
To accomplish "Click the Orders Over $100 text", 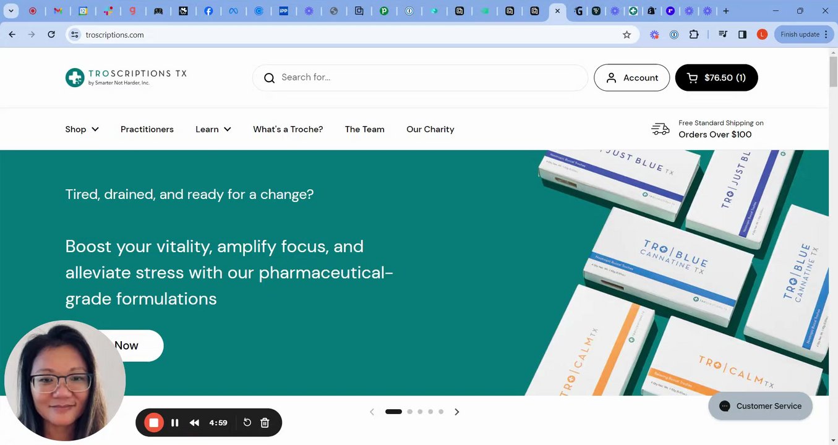I will point(715,135).
